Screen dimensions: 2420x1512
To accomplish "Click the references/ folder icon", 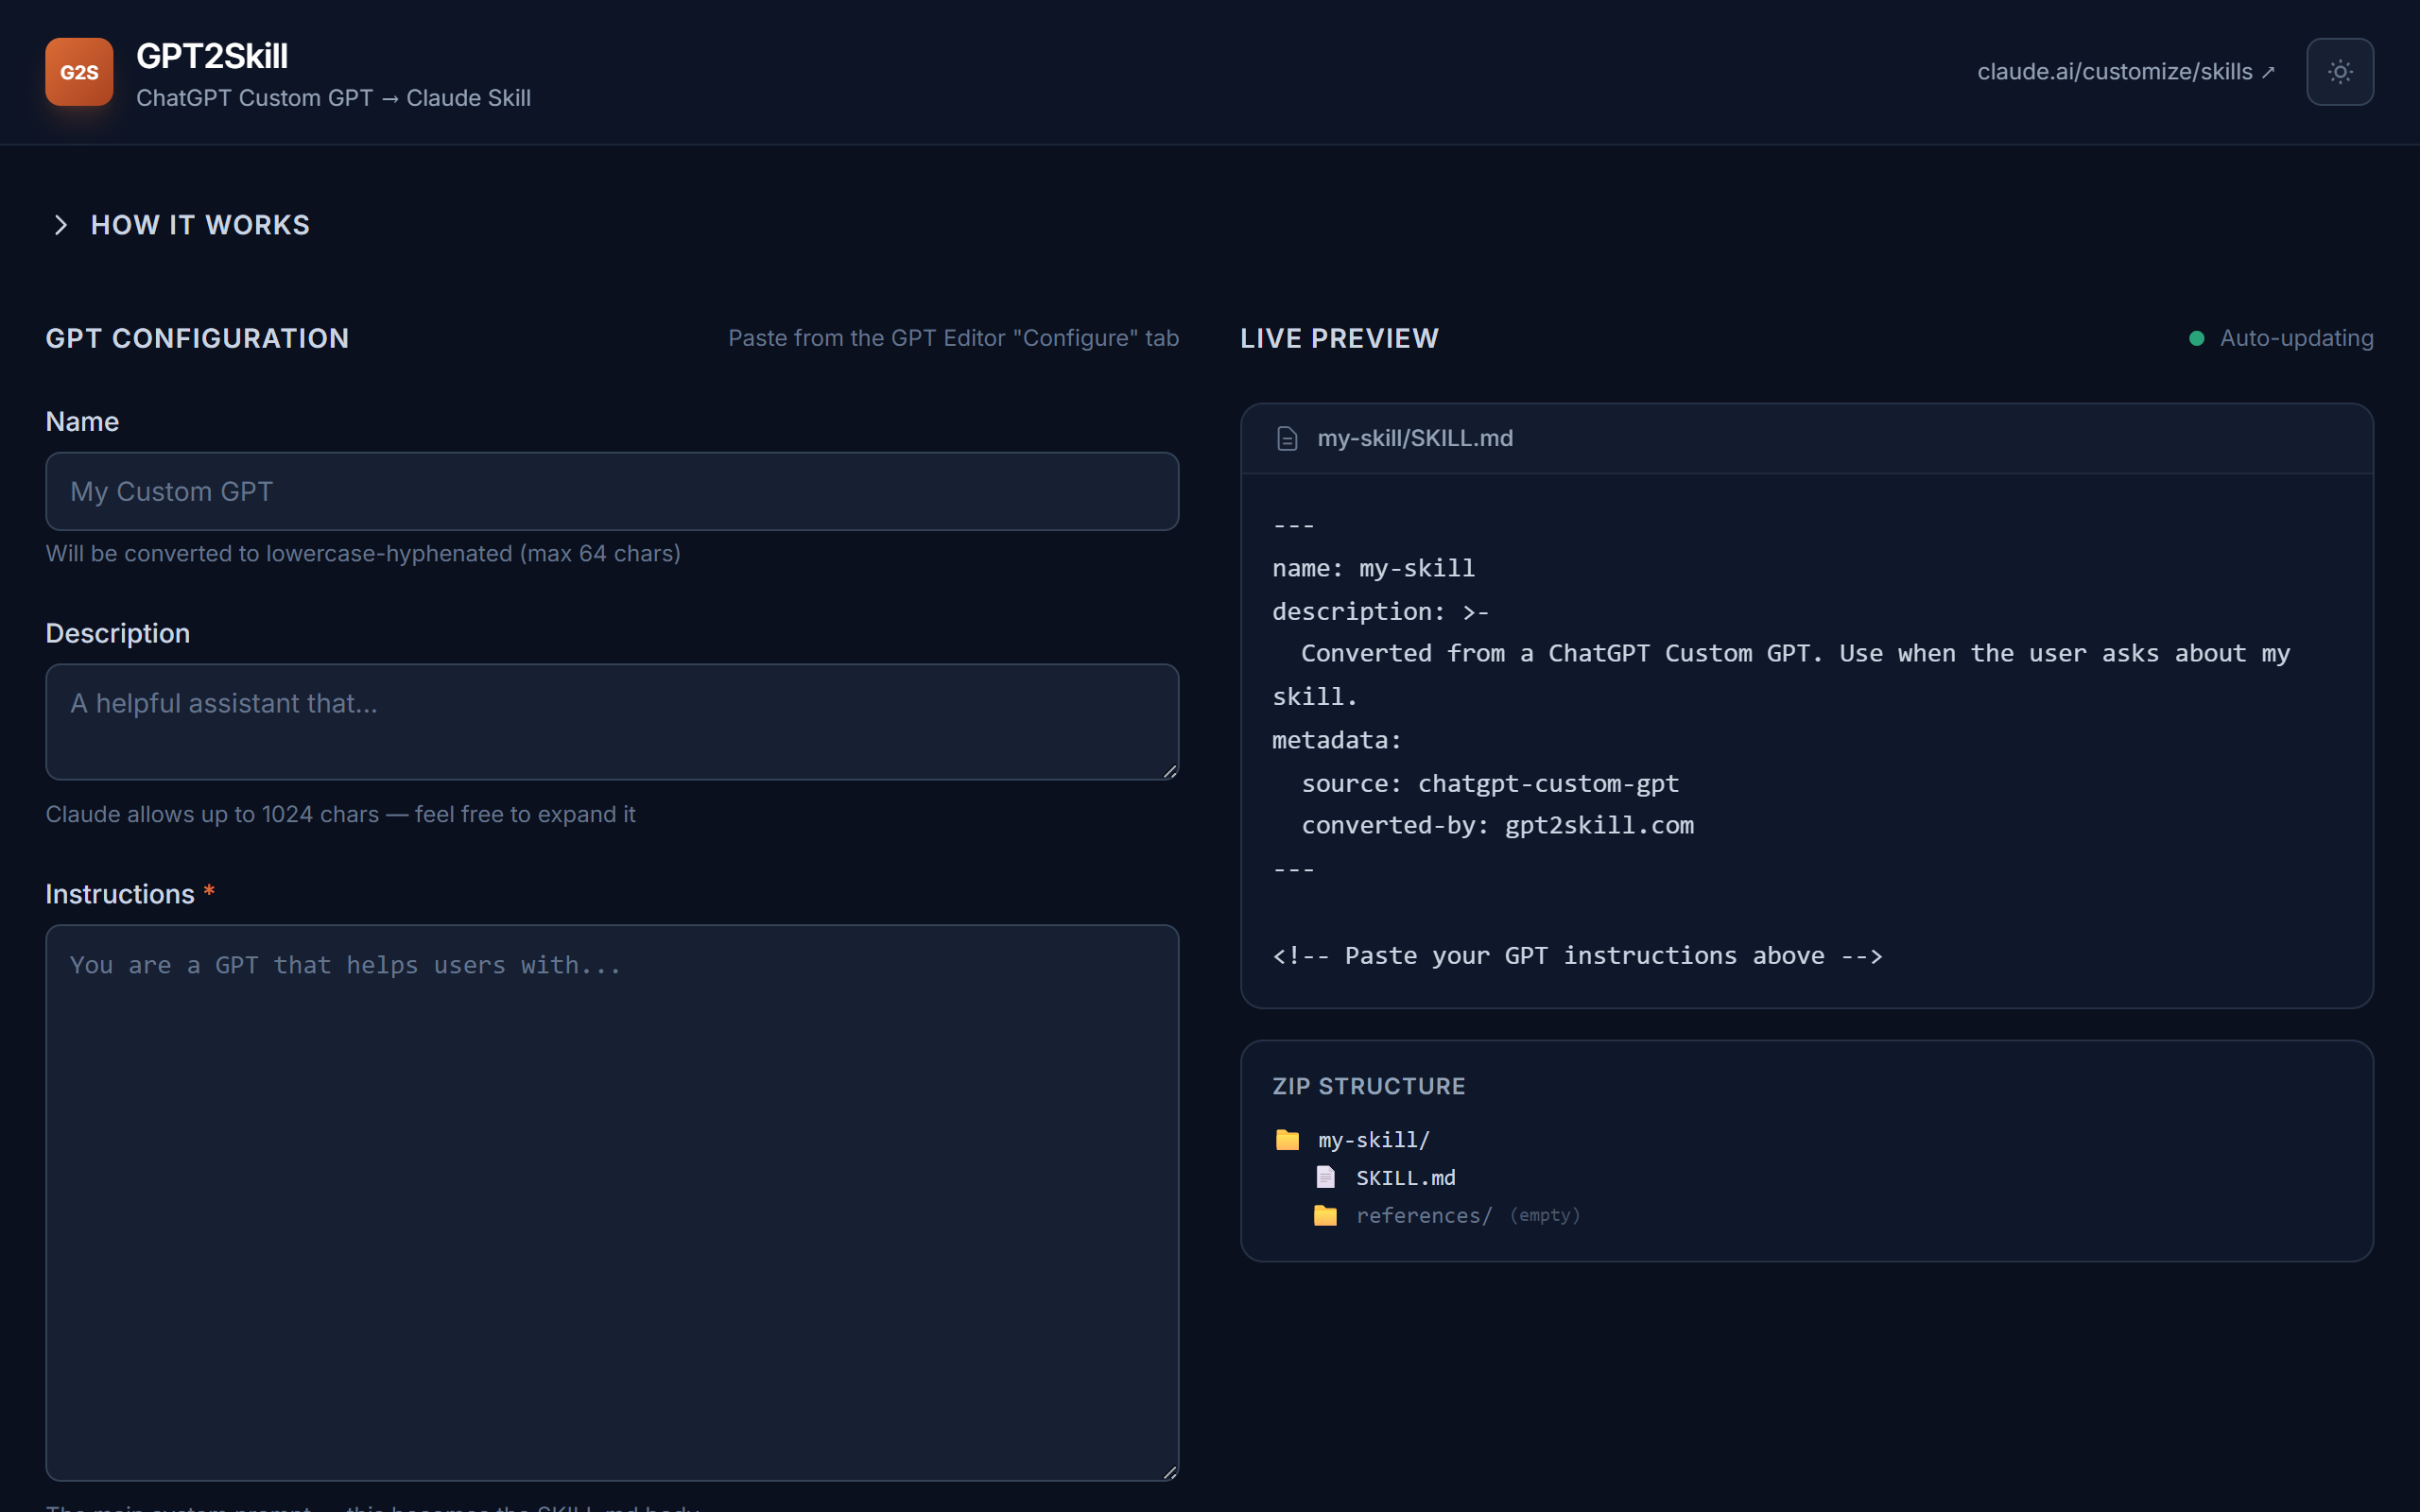I will point(1325,1215).
